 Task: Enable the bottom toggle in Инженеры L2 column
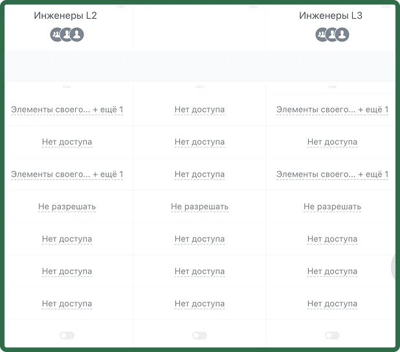(x=67, y=335)
